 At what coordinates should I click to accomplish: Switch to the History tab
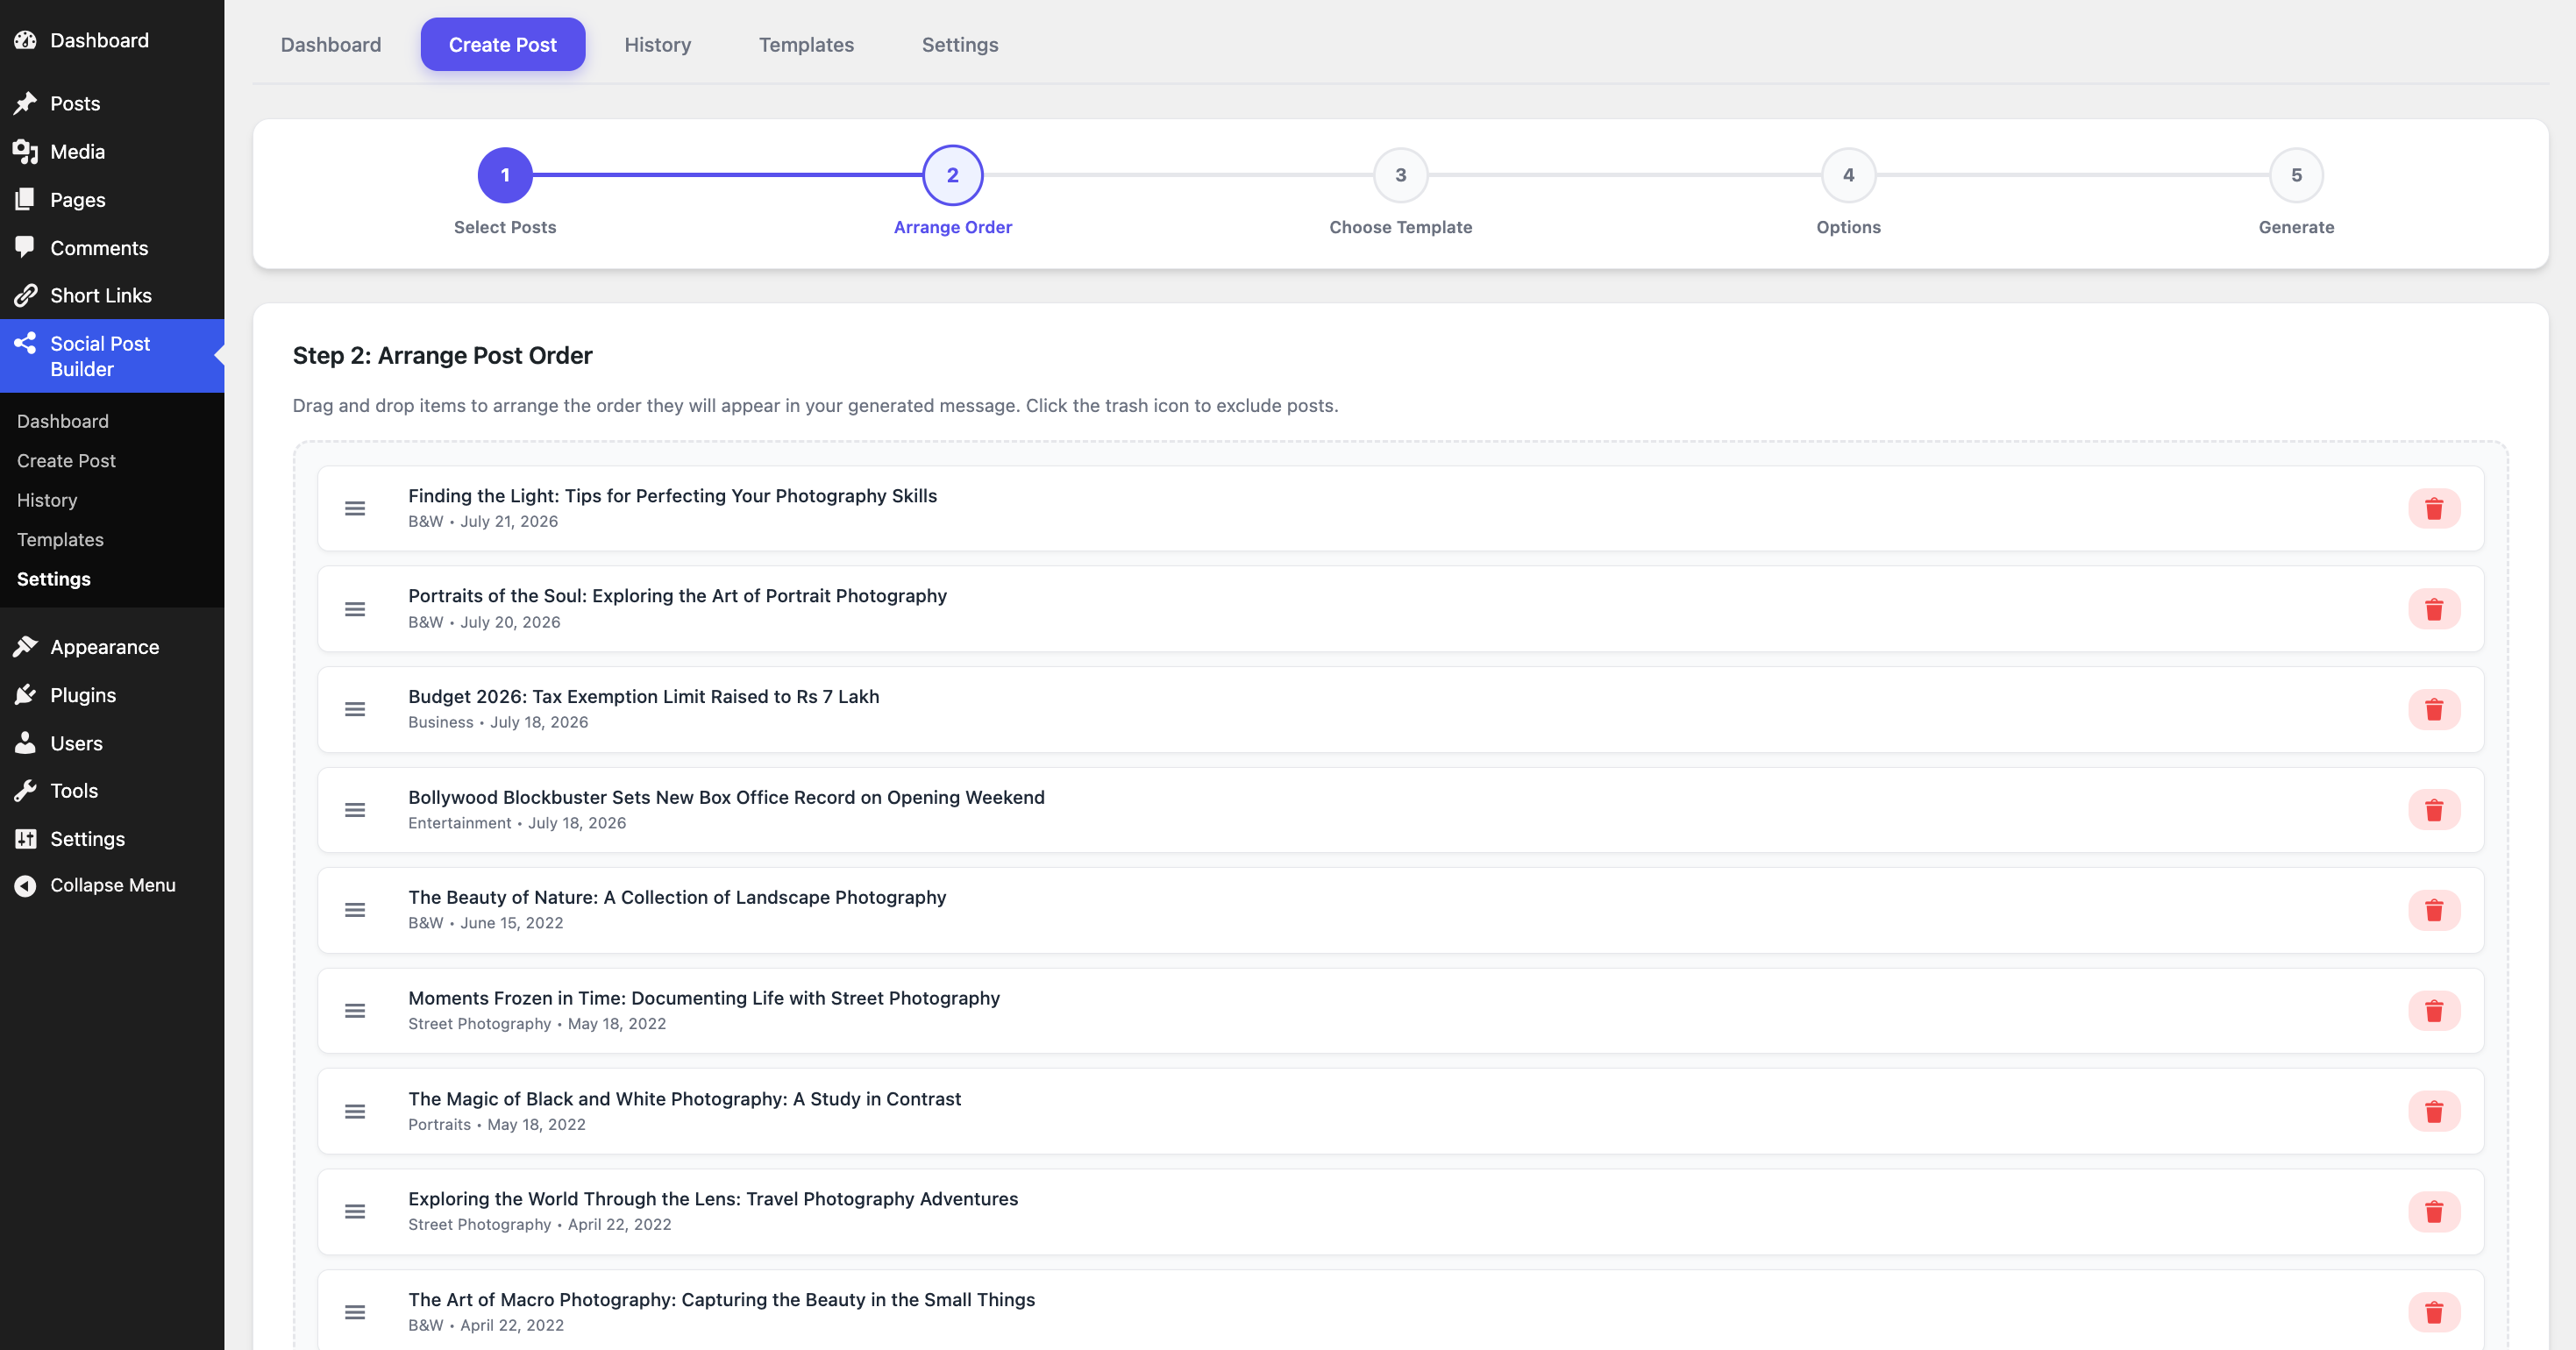(x=657, y=44)
